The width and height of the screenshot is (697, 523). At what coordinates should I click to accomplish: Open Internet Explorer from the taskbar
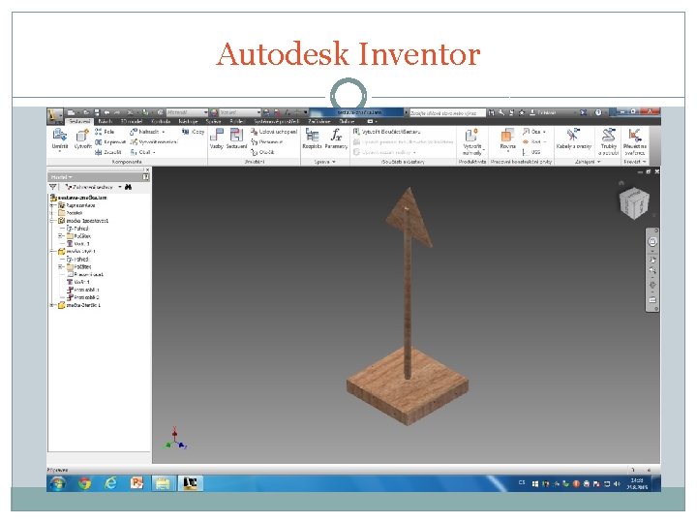(110, 483)
